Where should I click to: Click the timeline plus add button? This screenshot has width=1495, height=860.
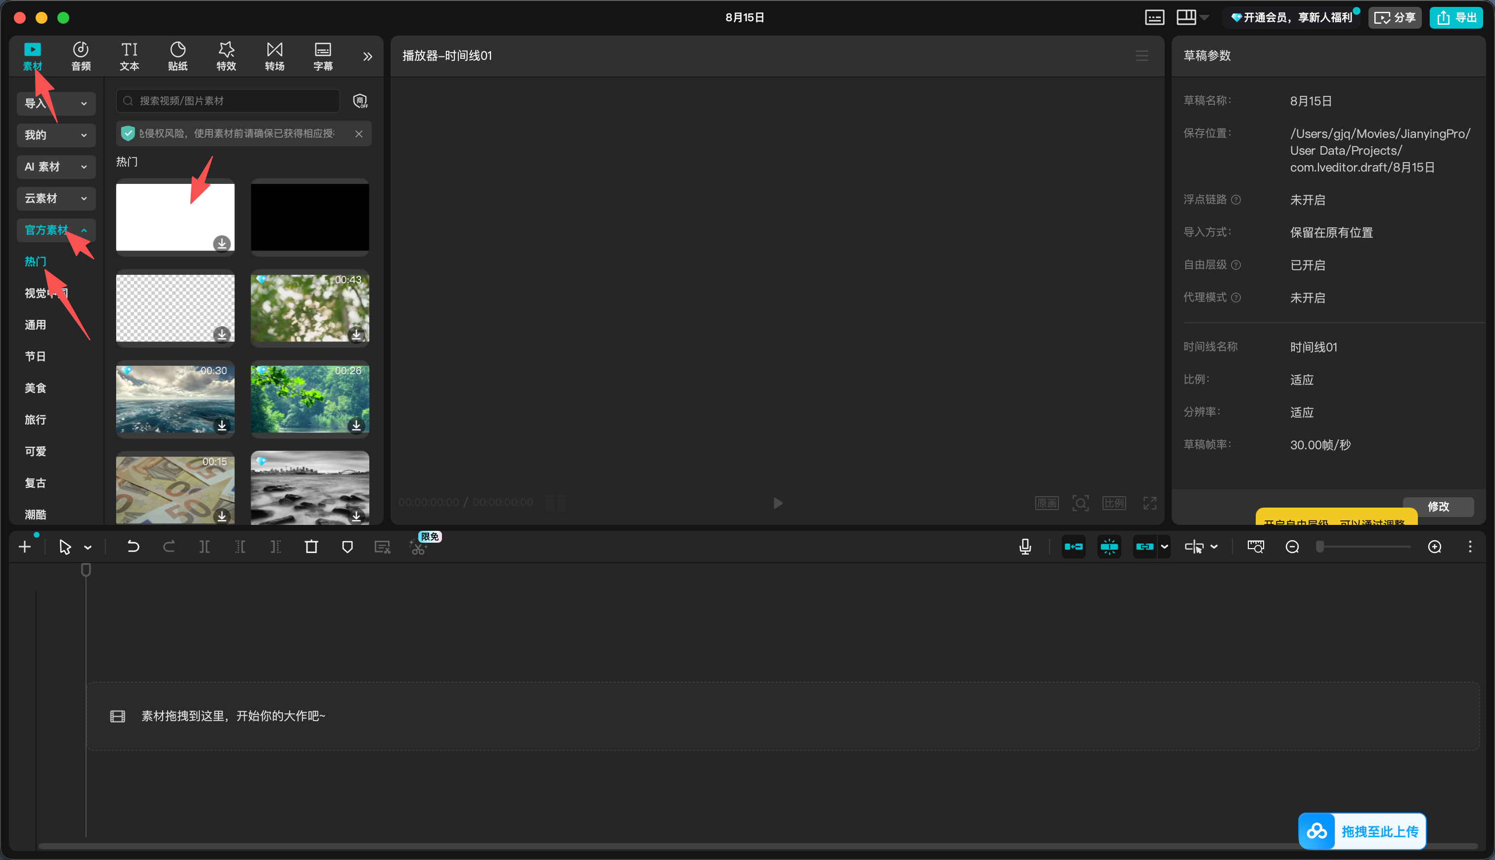pyautogui.click(x=25, y=547)
